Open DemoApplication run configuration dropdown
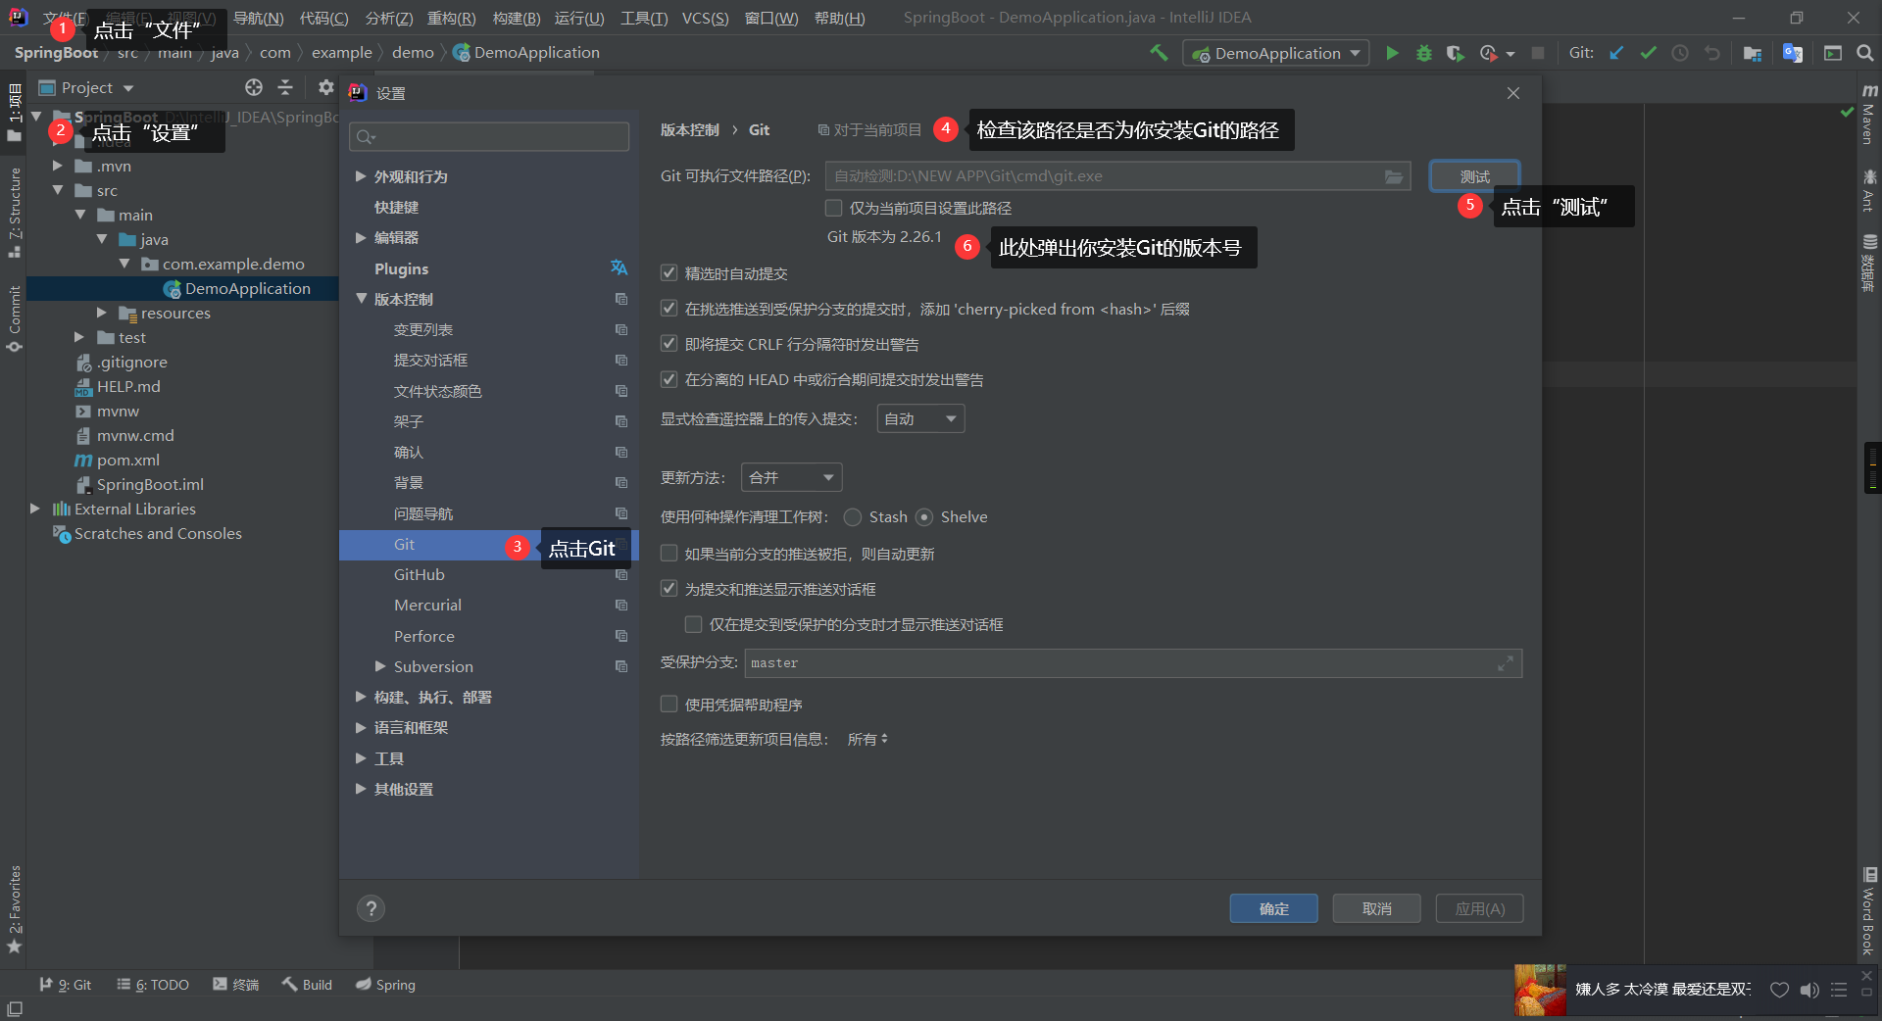The width and height of the screenshot is (1882, 1021). 1276,53
